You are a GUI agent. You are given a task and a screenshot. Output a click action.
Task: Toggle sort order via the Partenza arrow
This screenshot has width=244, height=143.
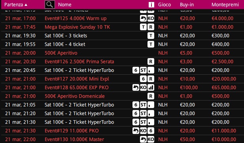[26, 5]
